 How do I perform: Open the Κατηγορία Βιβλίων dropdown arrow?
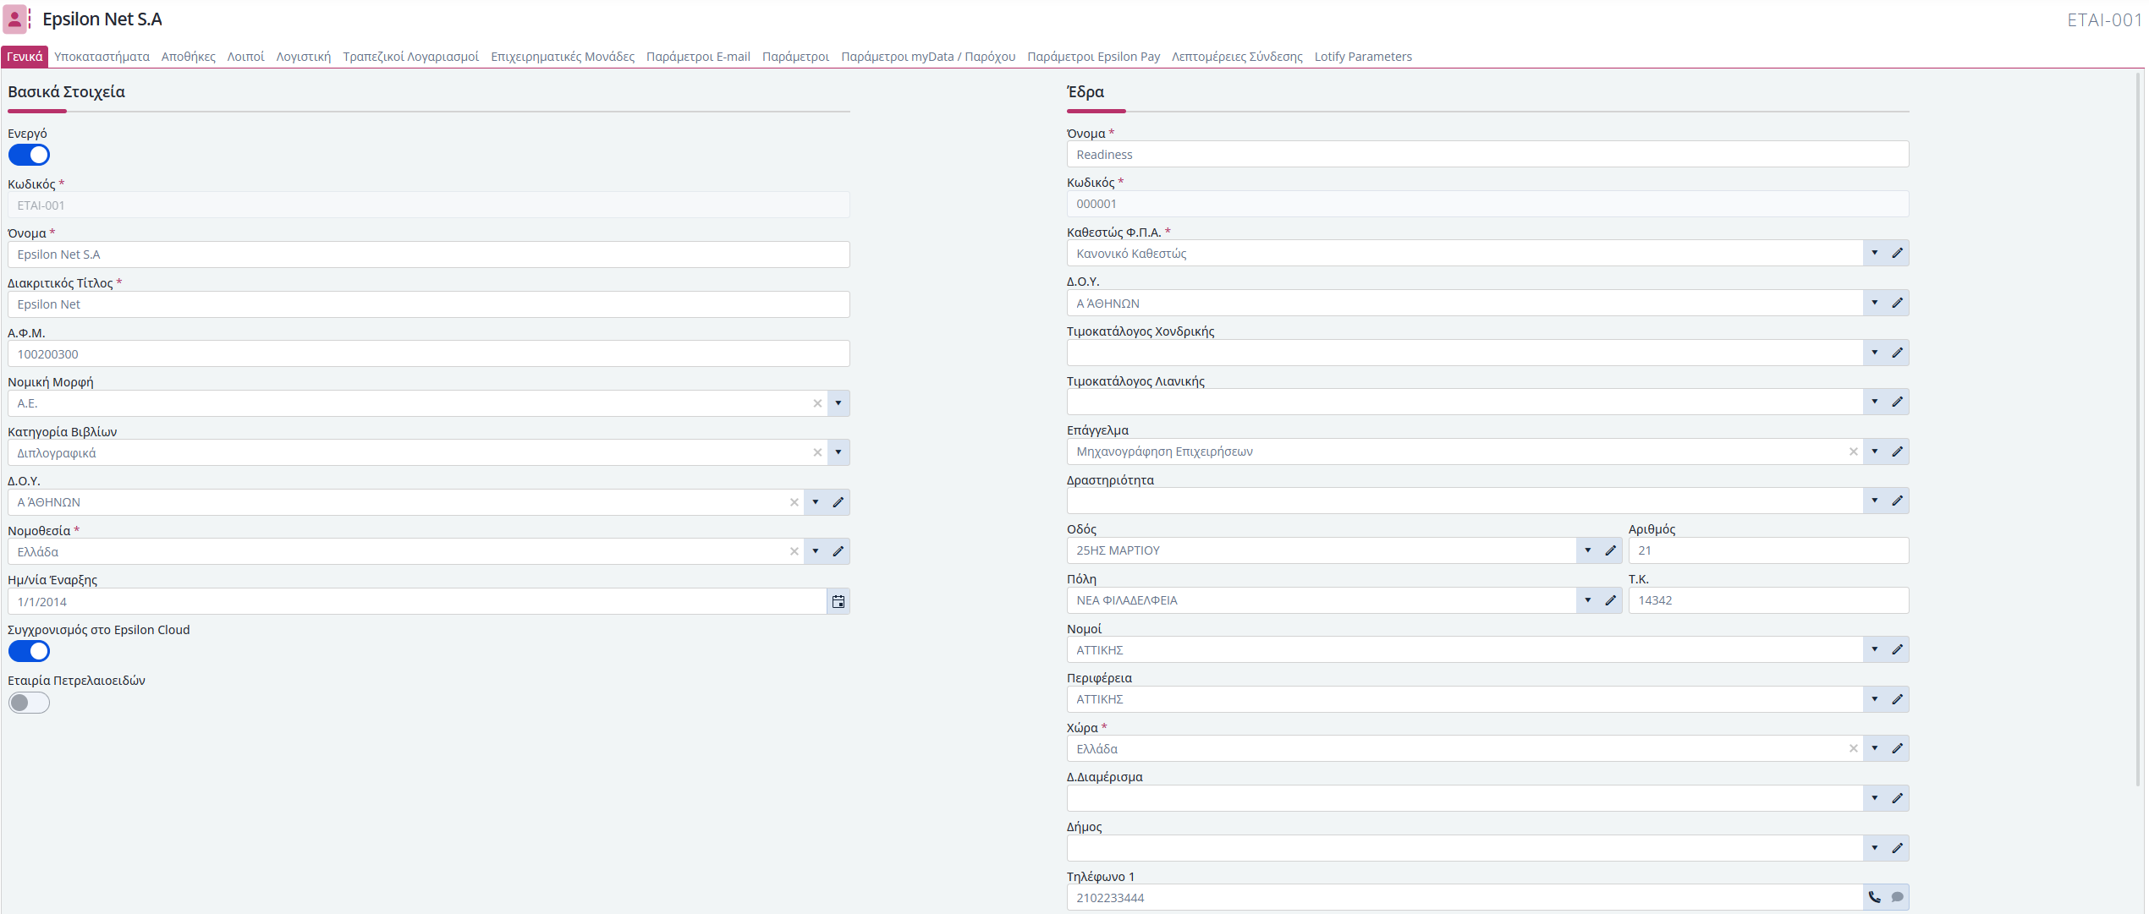click(x=838, y=452)
